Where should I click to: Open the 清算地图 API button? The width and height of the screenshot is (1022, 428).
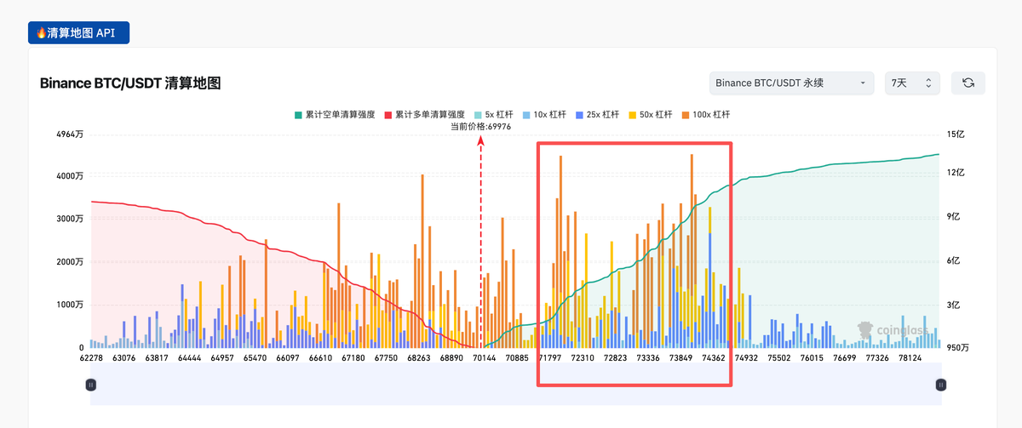[78, 33]
